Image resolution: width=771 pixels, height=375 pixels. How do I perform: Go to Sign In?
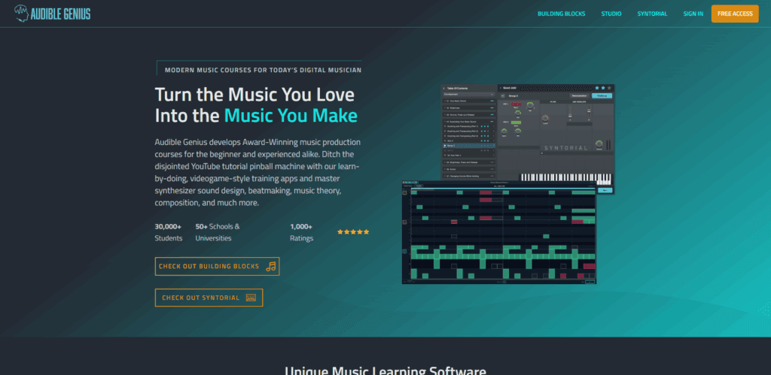(693, 14)
